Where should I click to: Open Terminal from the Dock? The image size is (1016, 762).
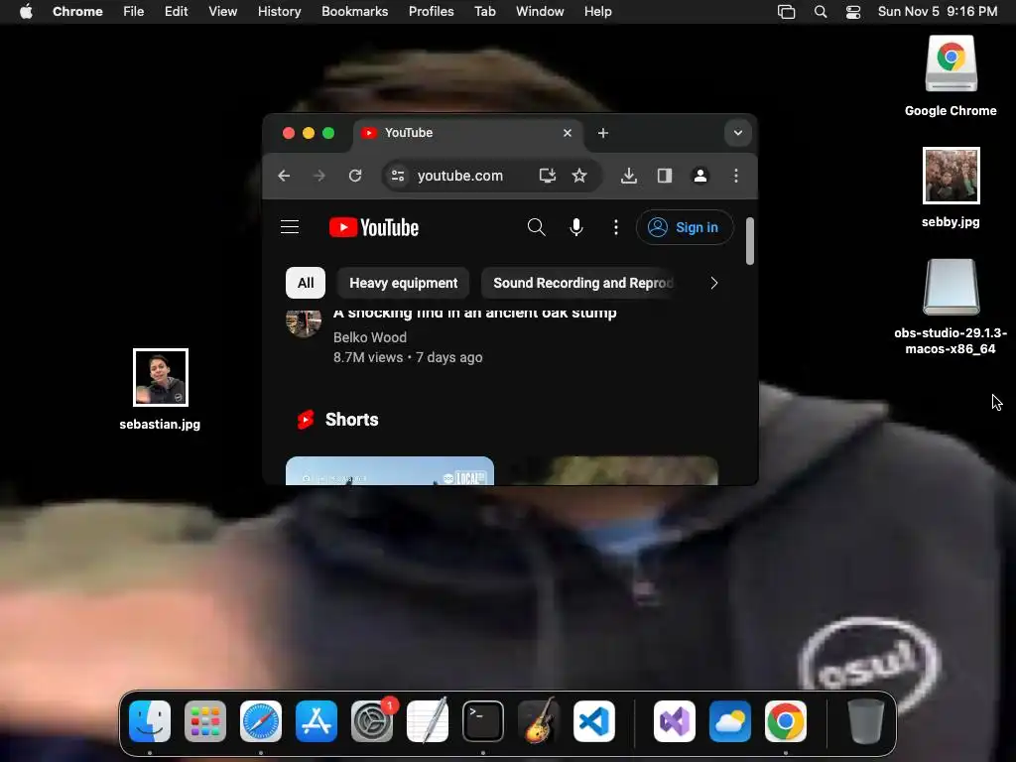[x=483, y=721]
